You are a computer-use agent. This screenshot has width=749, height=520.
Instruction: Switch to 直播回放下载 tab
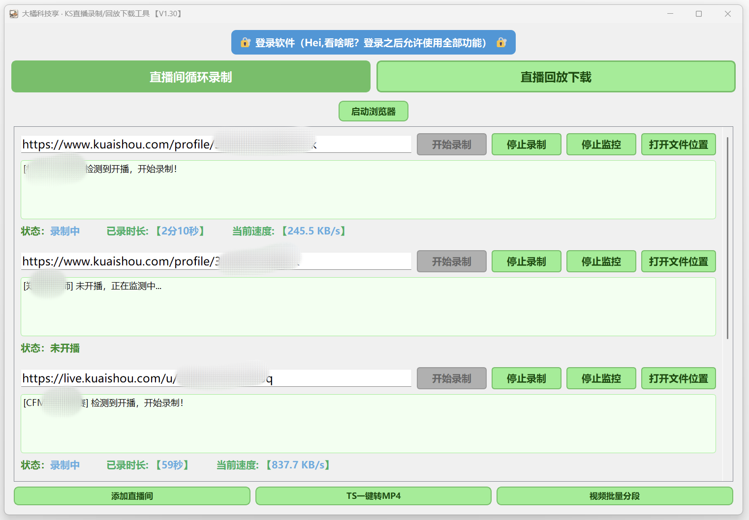click(x=556, y=77)
